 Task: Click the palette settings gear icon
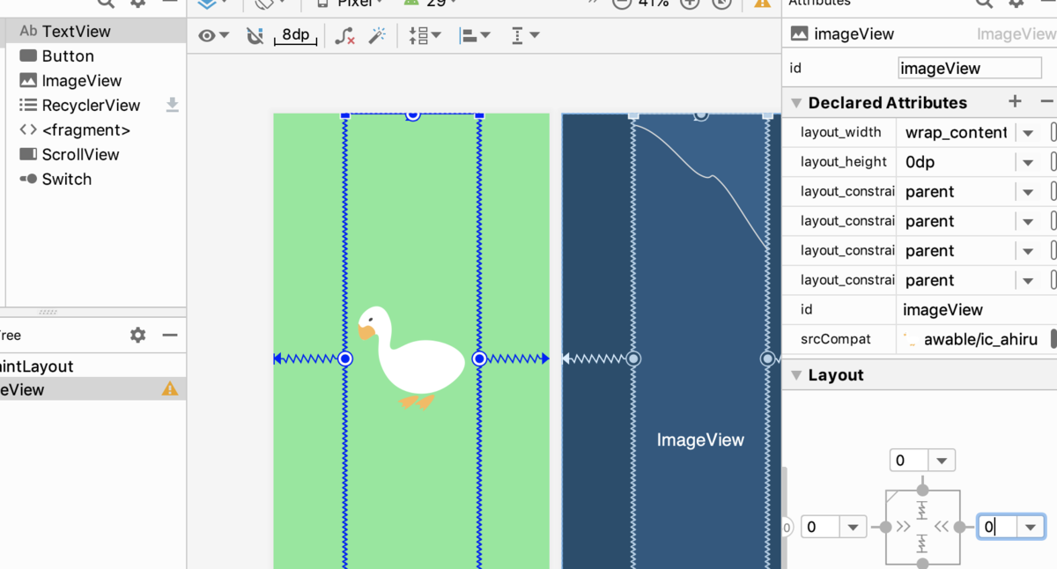click(x=138, y=4)
